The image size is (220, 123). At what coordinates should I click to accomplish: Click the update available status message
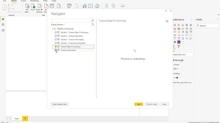(x=203, y=122)
